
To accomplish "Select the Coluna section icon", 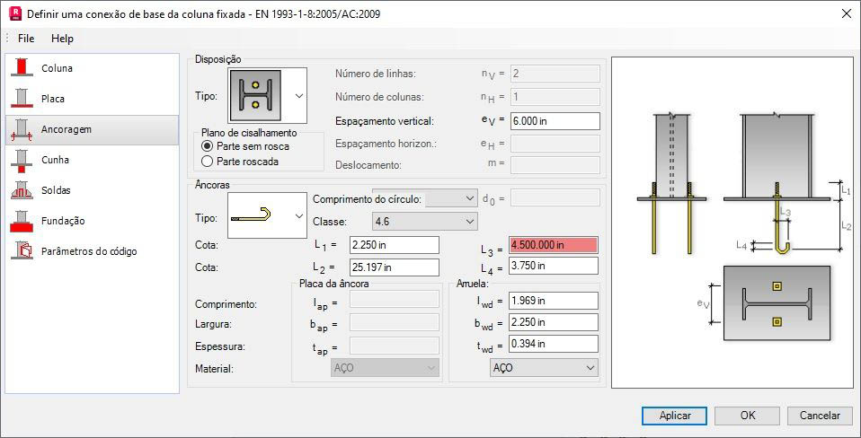I will 22,68.
